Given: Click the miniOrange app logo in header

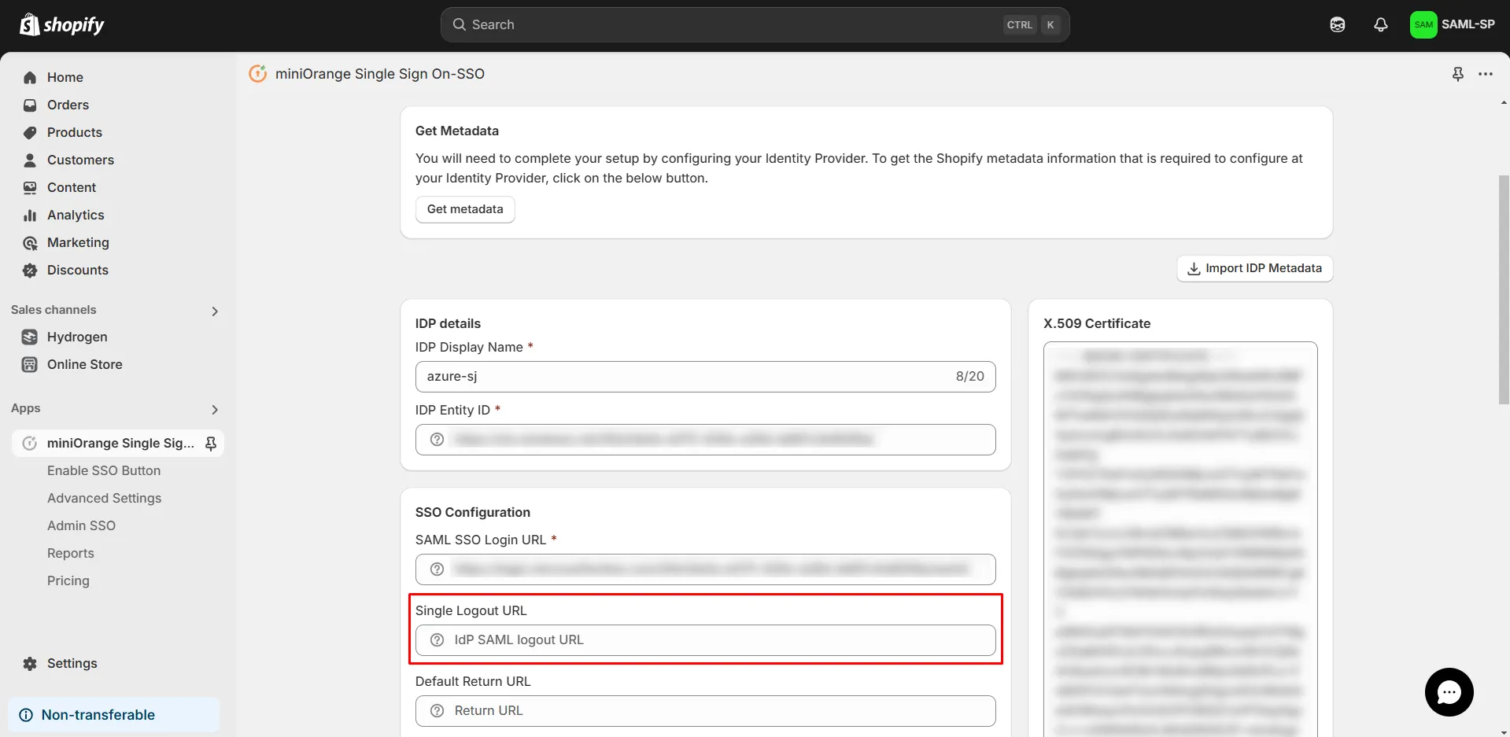Looking at the screenshot, I should coord(257,73).
